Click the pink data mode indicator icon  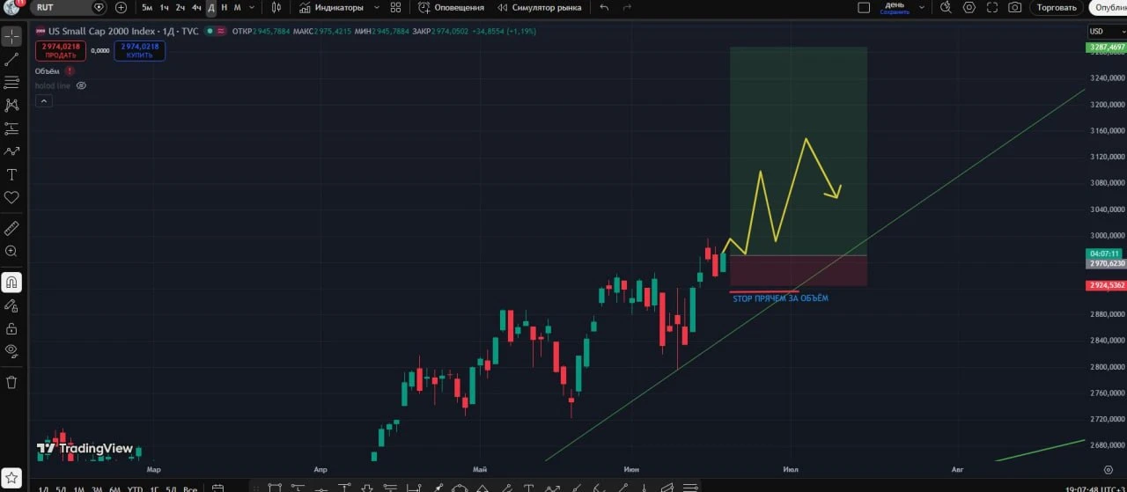220,31
